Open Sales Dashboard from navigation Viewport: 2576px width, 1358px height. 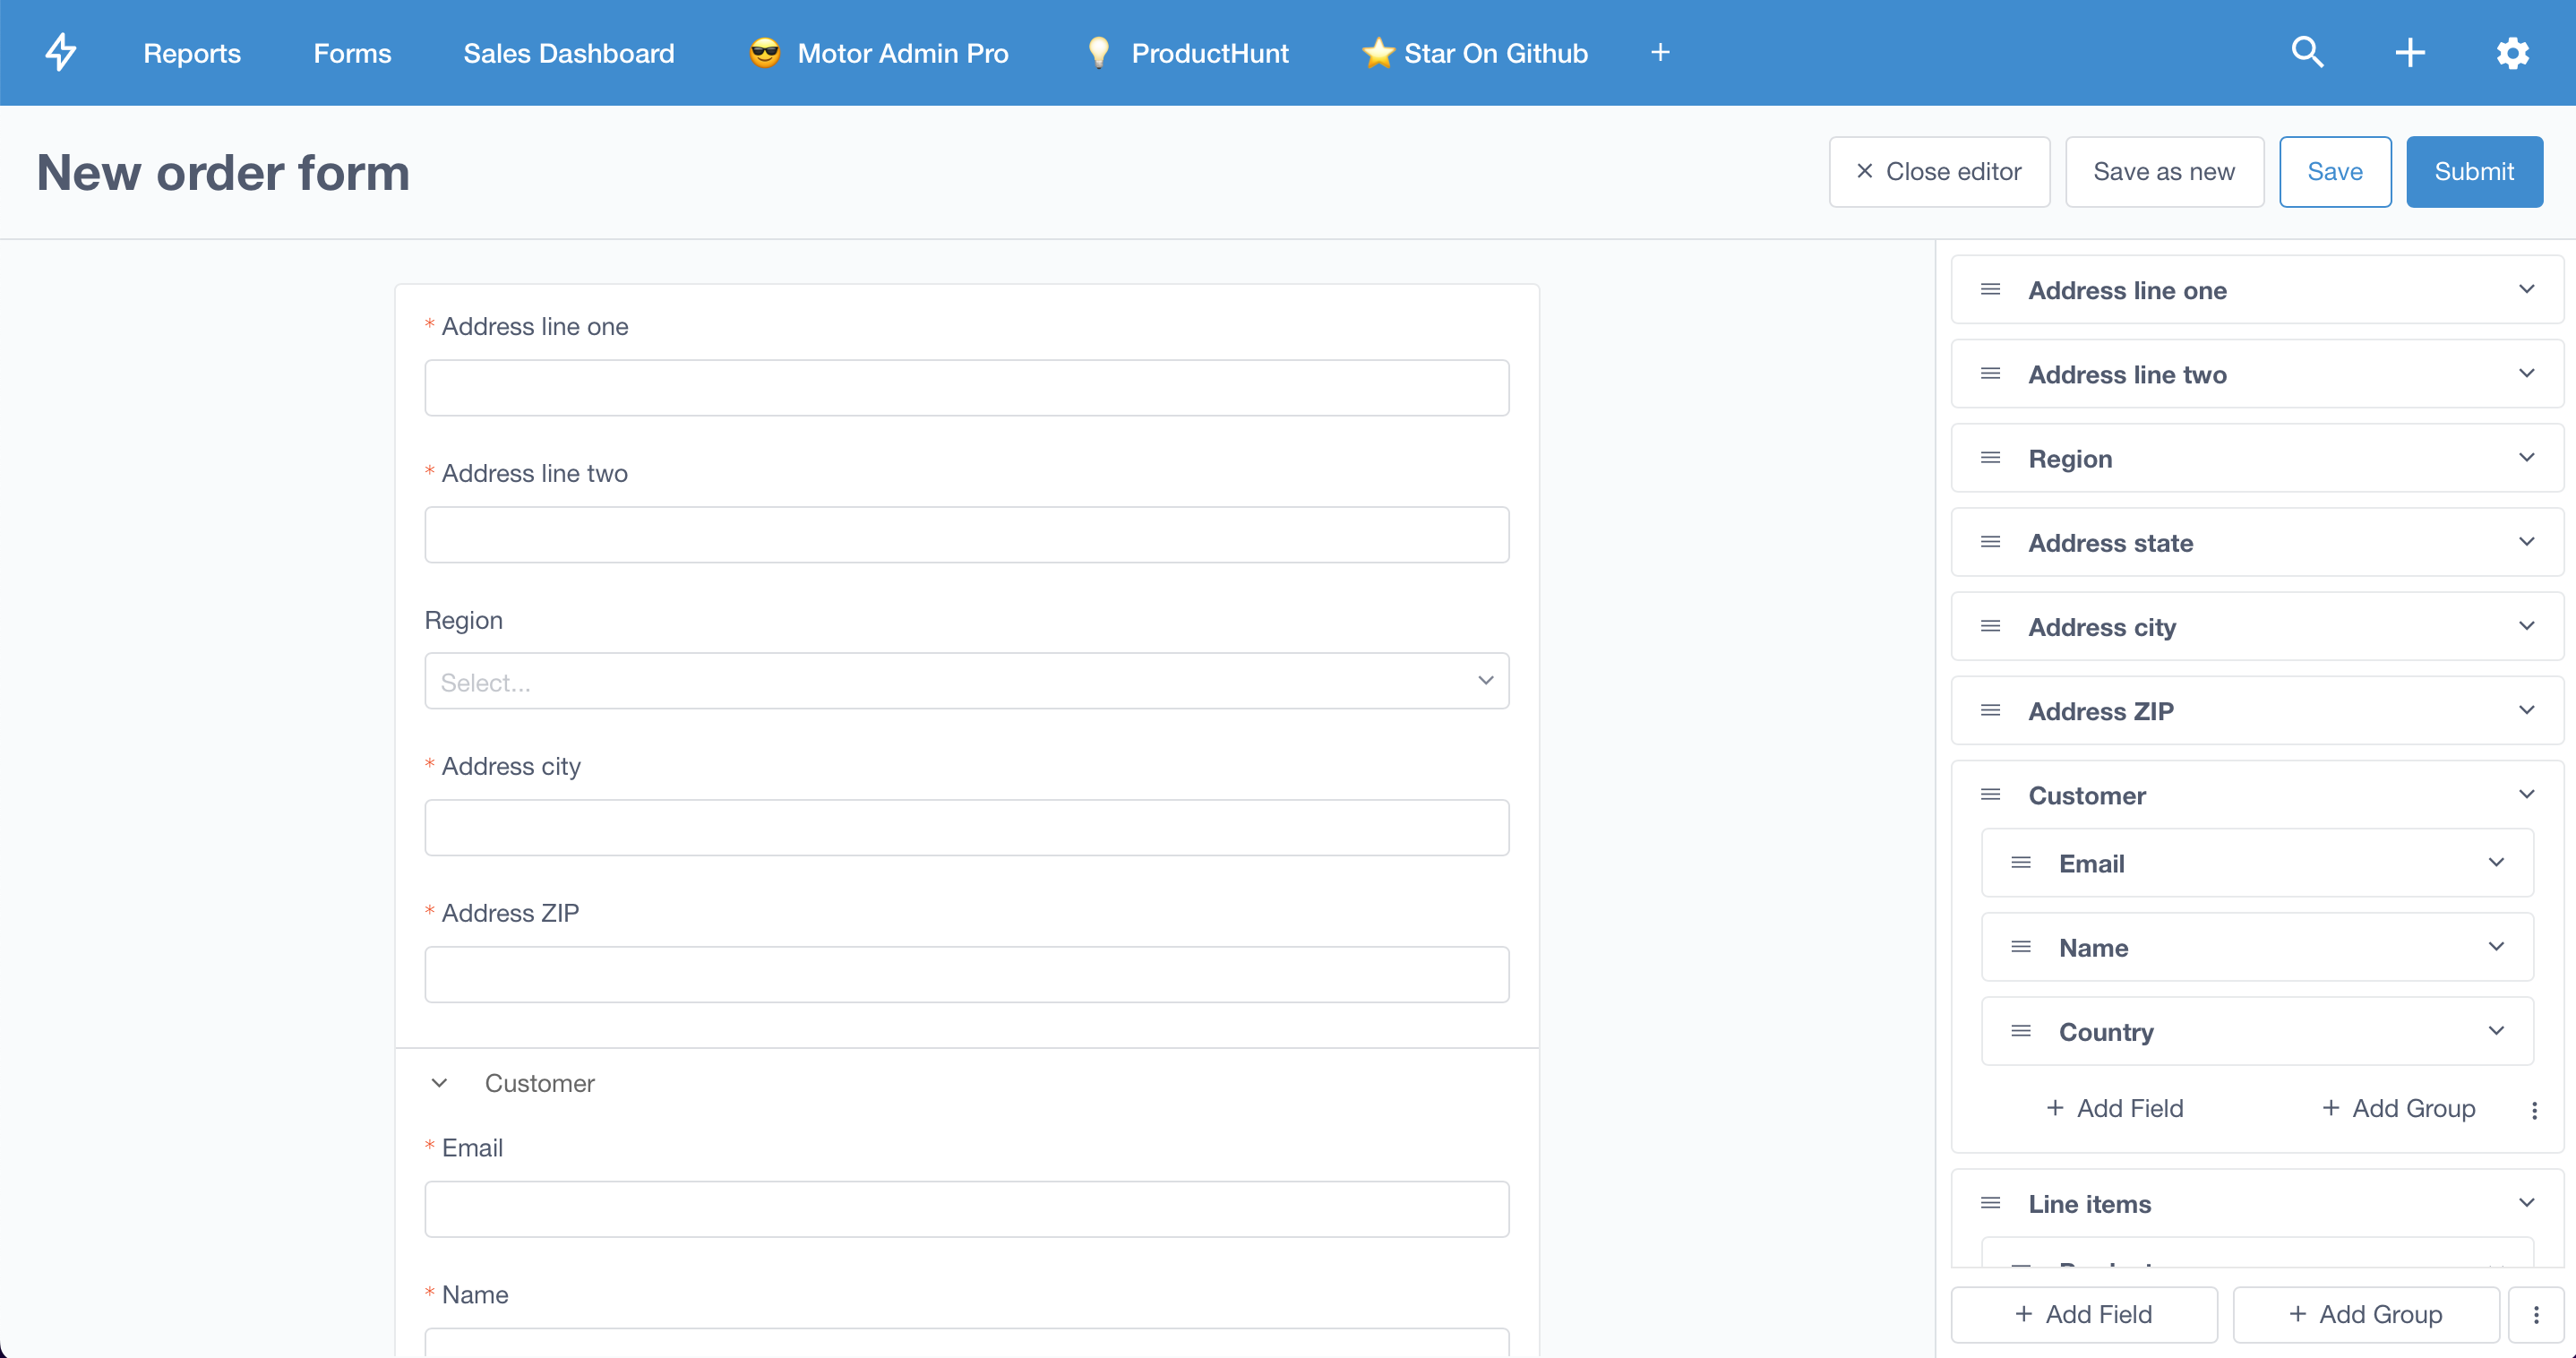568,53
